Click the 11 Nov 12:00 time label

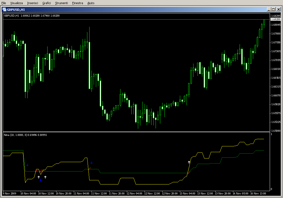tap(99, 194)
